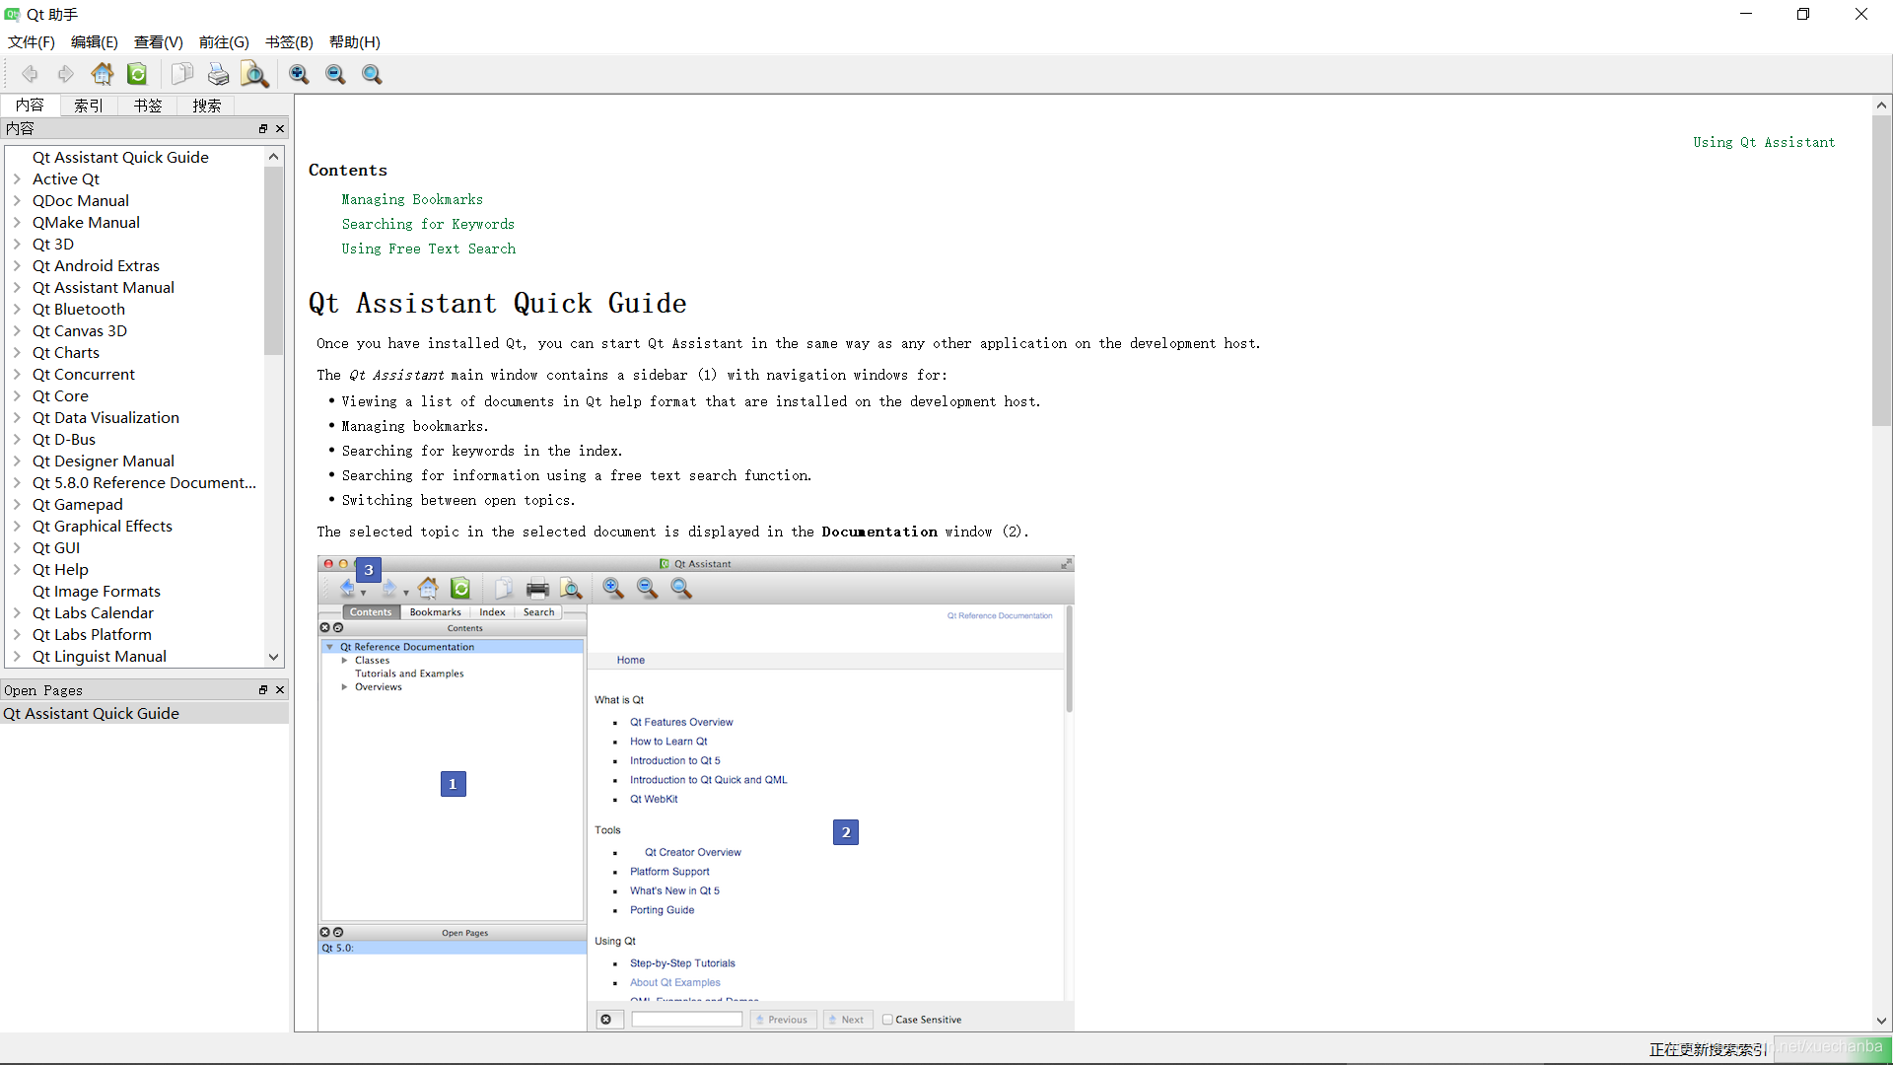Open the 书签(B) menu
1893x1065 pixels.
(x=289, y=42)
